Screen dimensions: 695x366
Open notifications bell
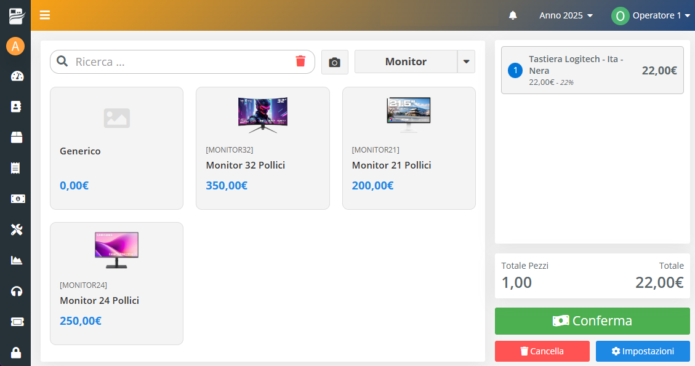pos(513,15)
